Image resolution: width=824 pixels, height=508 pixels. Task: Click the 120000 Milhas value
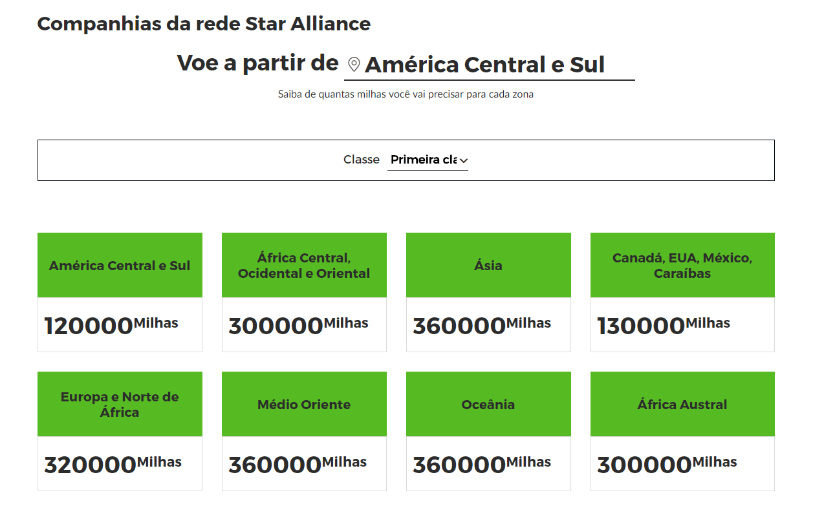(x=111, y=325)
